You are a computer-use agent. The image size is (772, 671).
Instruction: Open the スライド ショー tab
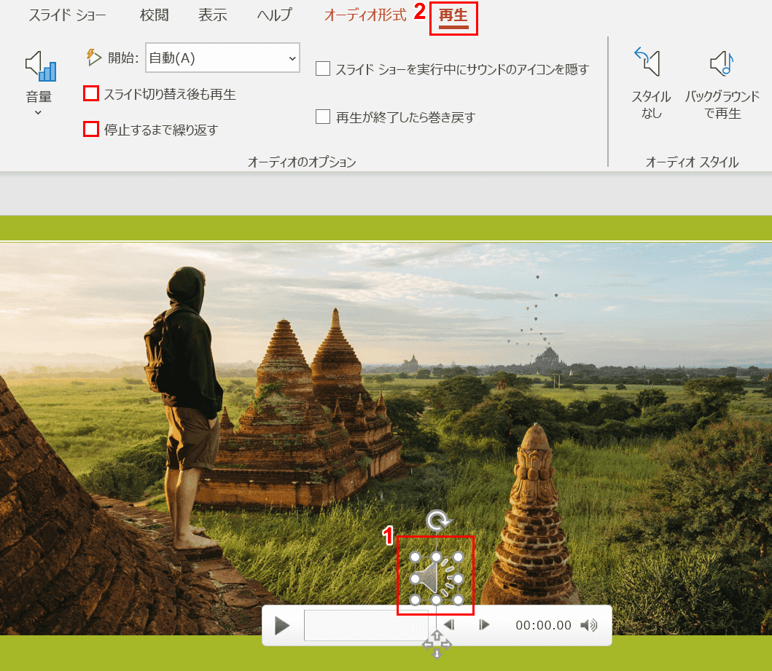tap(67, 15)
